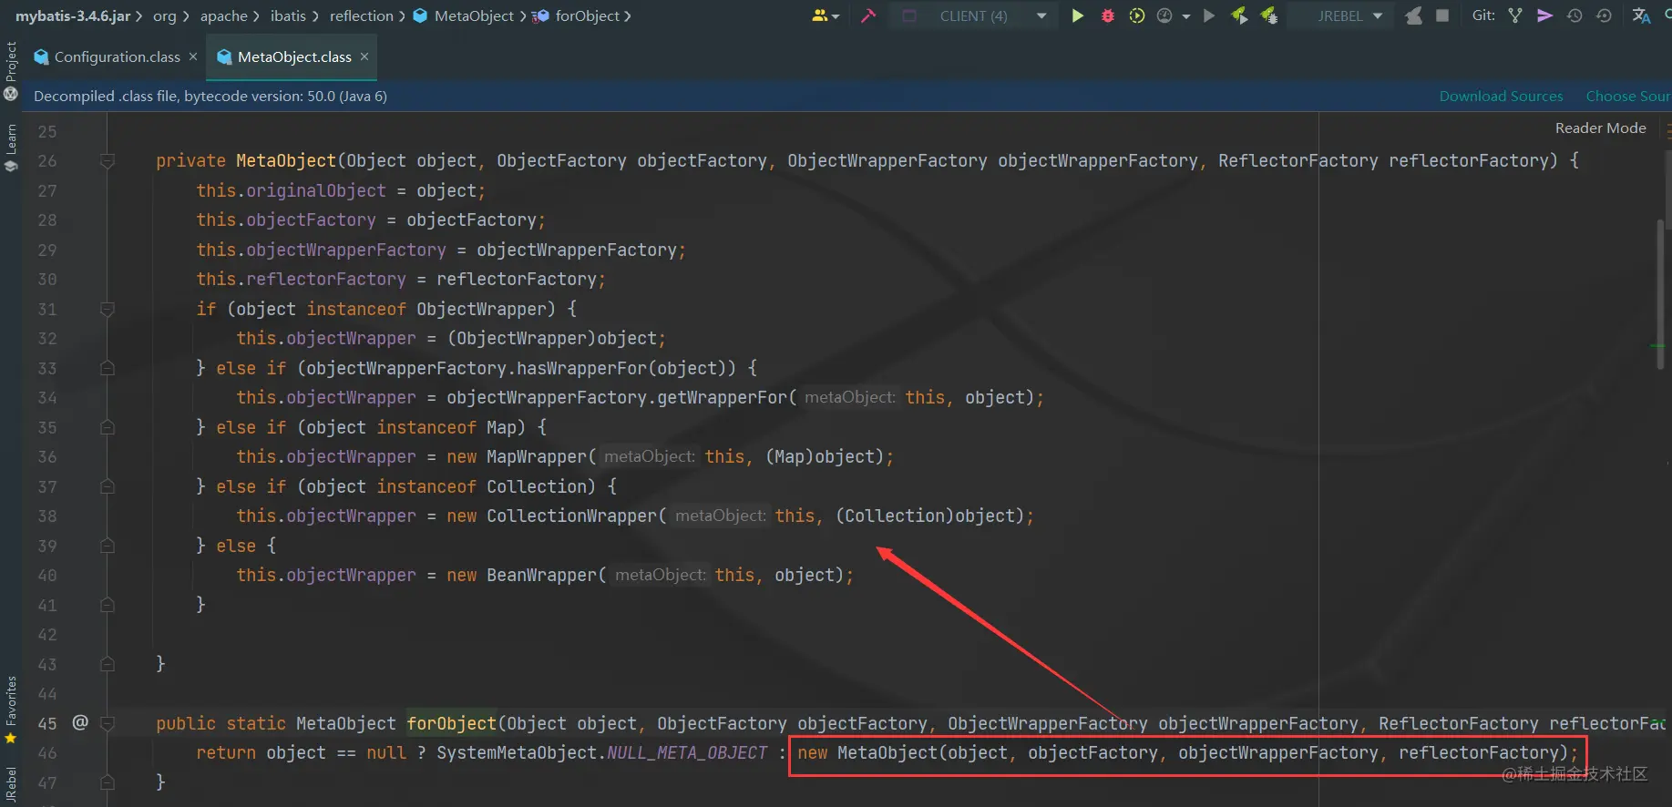1672x807 pixels.
Task: Collapse the if block fold at line 31
Action: [108, 310]
